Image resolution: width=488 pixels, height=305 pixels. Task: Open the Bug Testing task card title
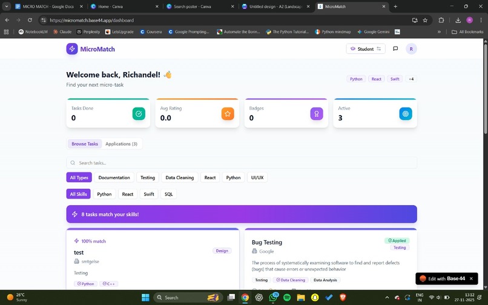pyautogui.click(x=267, y=242)
